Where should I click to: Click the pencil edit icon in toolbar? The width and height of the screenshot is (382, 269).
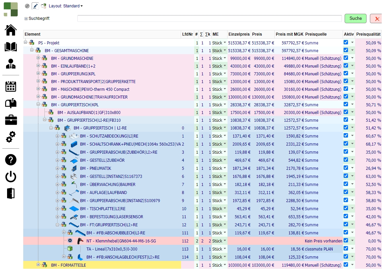(35, 6)
